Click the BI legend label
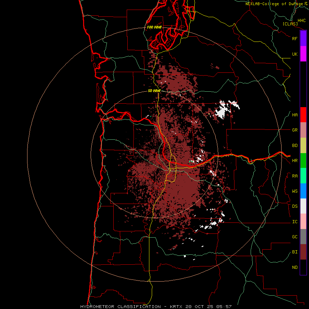Image resolution: width=309 pixels, height=309 pixels. pos(295,252)
